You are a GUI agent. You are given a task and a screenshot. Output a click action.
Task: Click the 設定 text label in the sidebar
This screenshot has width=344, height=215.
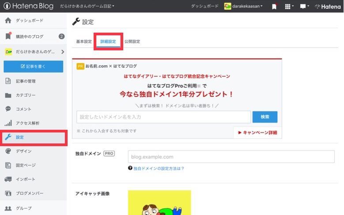pos(19,137)
